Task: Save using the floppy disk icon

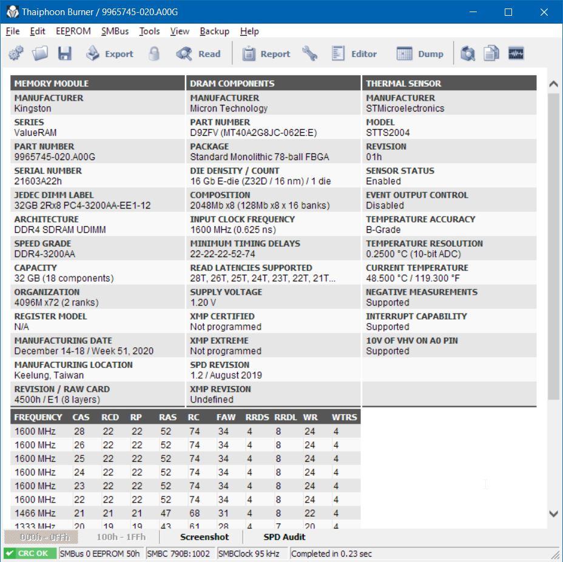Action: pyautogui.click(x=65, y=54)
